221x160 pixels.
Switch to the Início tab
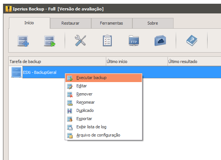click(29, 23)
